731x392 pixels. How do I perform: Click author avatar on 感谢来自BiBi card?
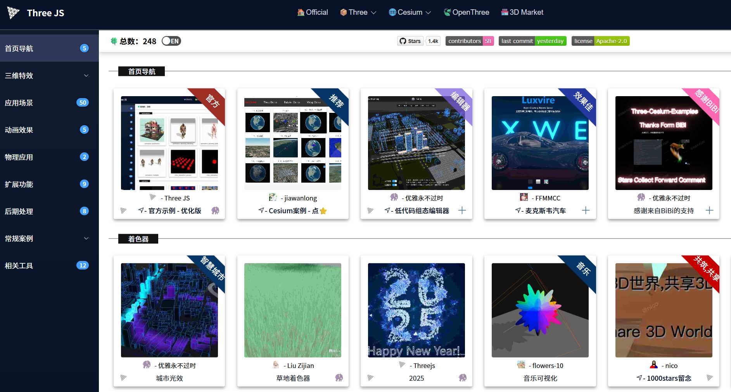point(641,197)
